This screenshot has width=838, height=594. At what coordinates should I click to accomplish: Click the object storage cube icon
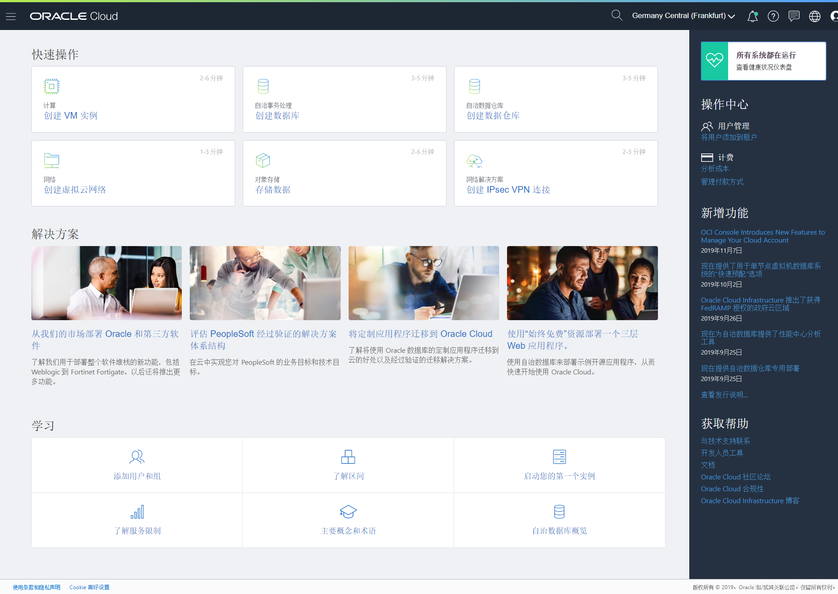(x=263, y=160)
